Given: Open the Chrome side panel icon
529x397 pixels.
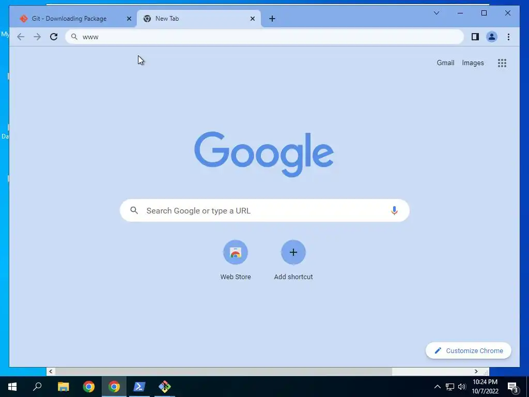Looking at the screenshot, I should coord(475,37).
